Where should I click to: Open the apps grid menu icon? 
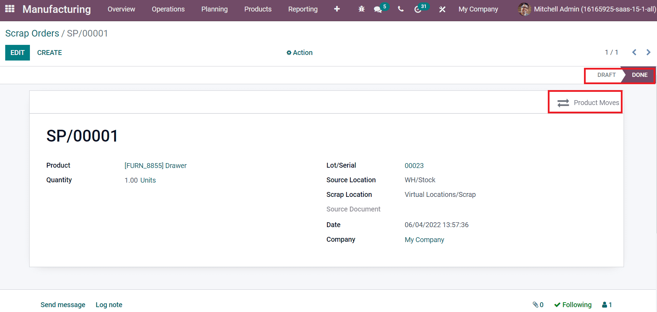10,9
